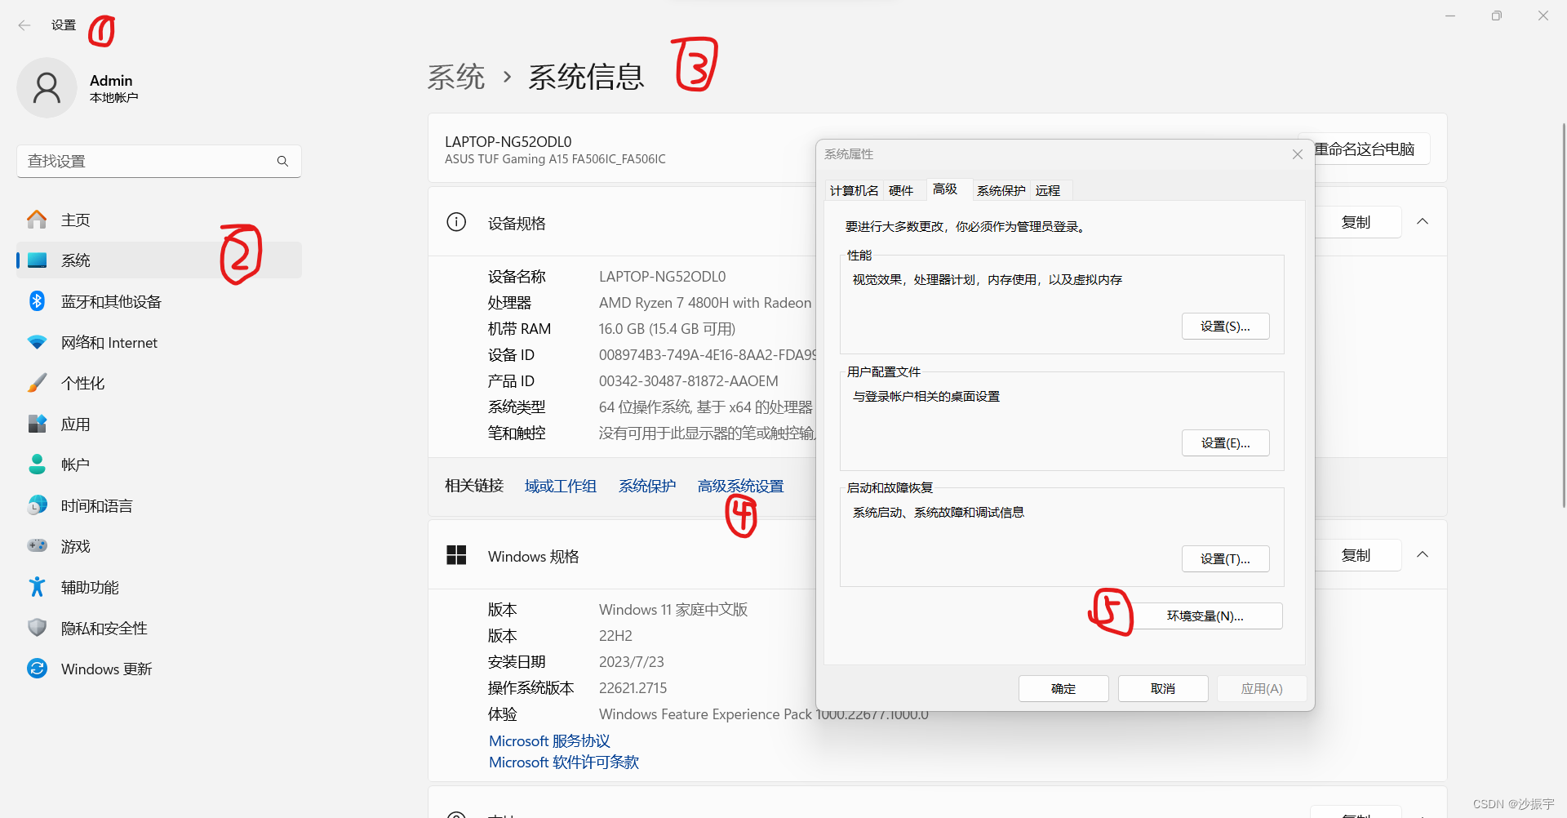Screen dimensions: 1567x818
Task: Click the 22621.2715 OS build value
Action: 633,688
